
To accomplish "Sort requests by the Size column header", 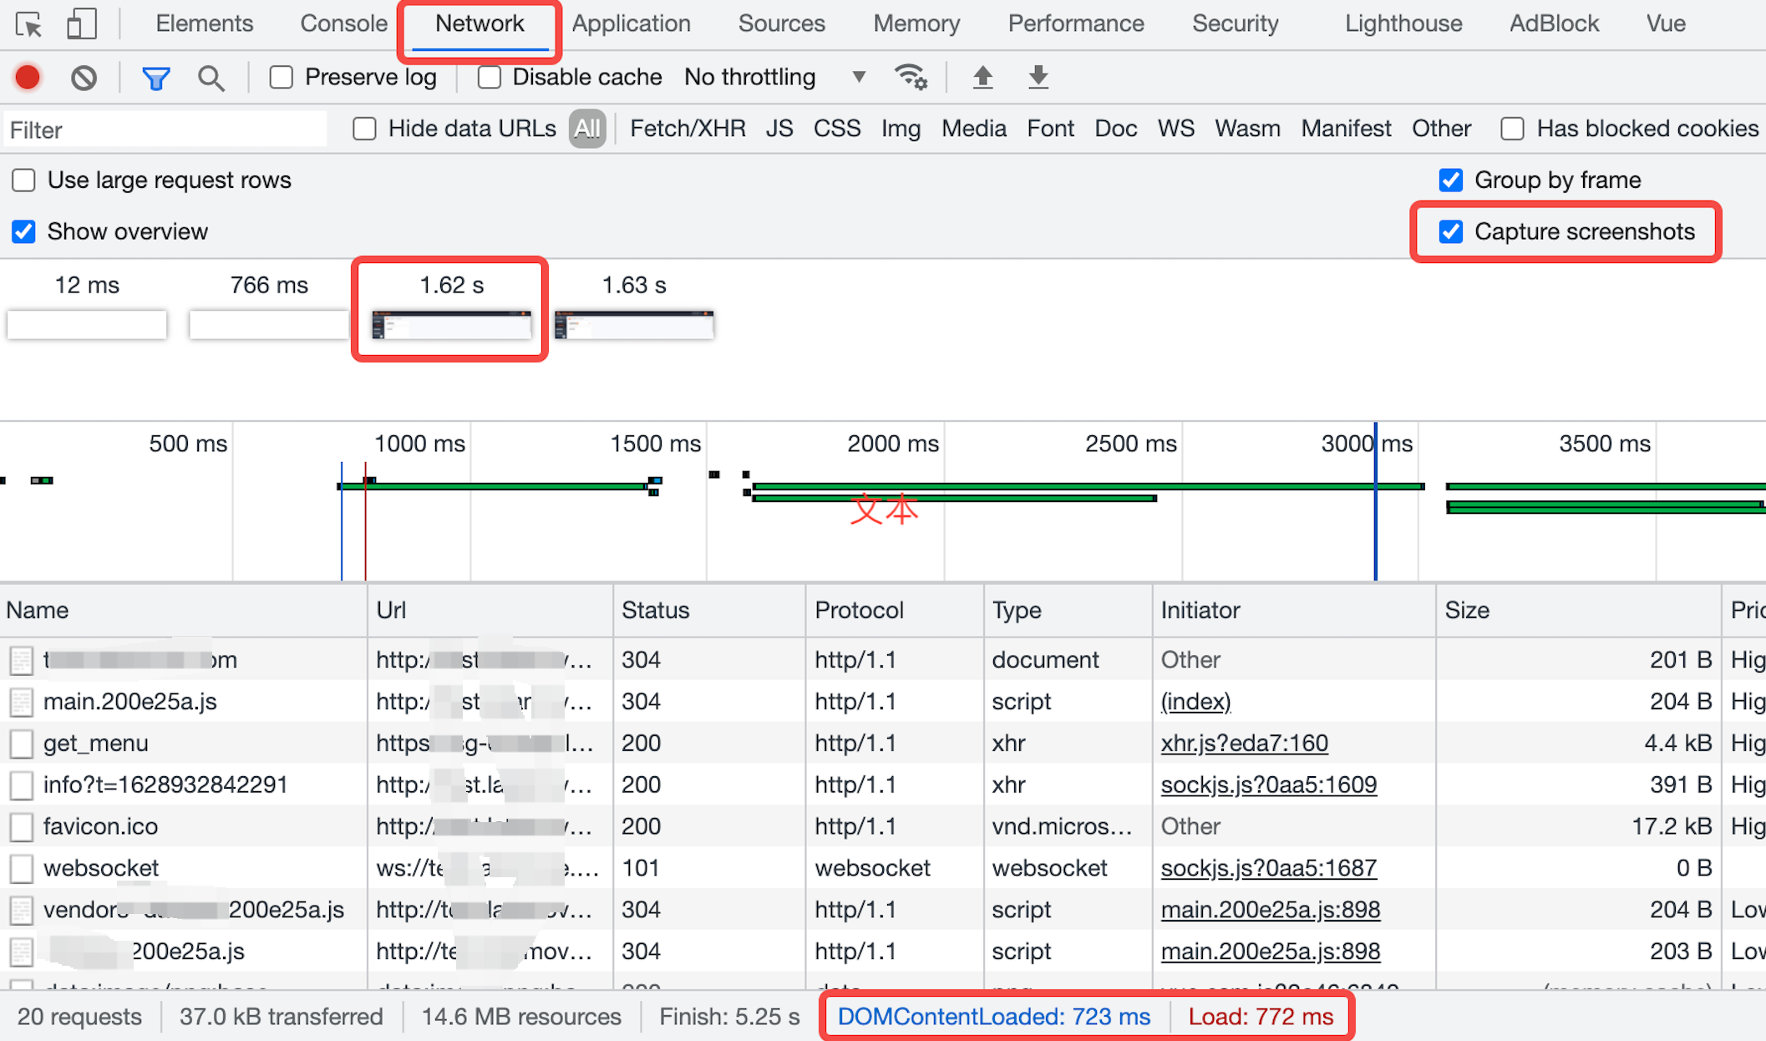I will [x=1467, y=610].
